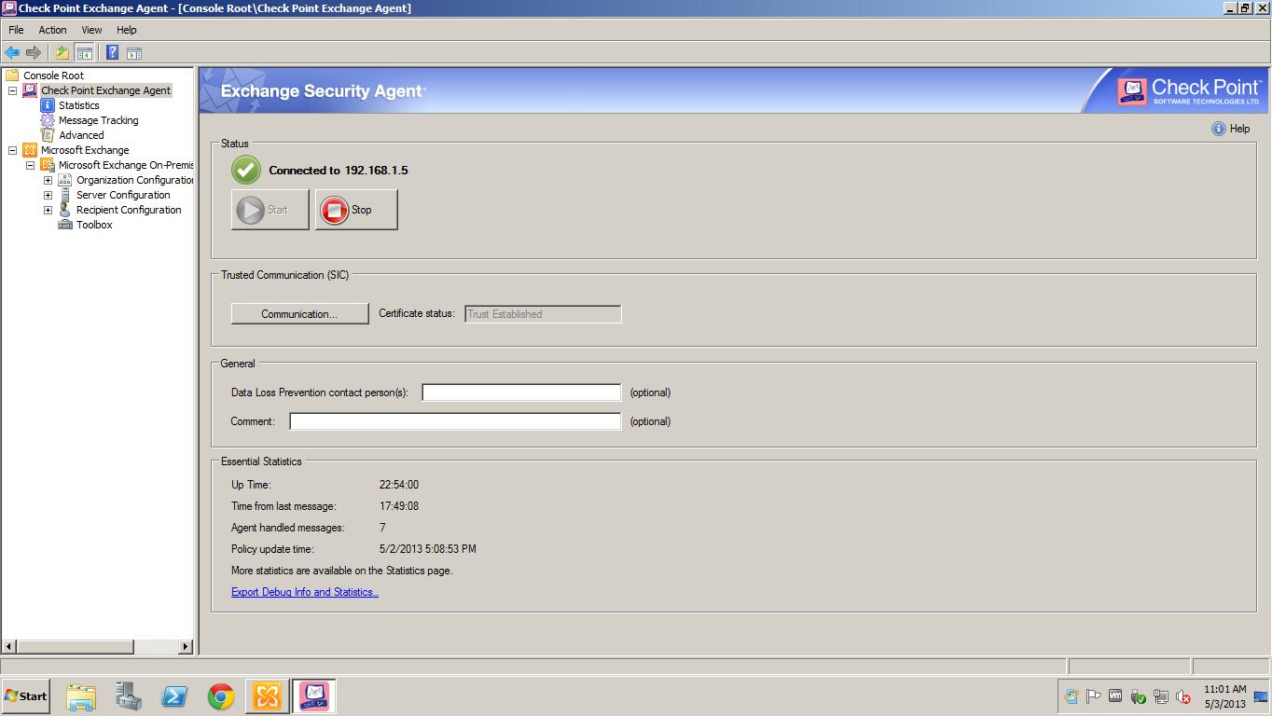This screenshot has height=716, width=1272.
Task: Click the Check Point logo in the banner
Action: 1190,90
